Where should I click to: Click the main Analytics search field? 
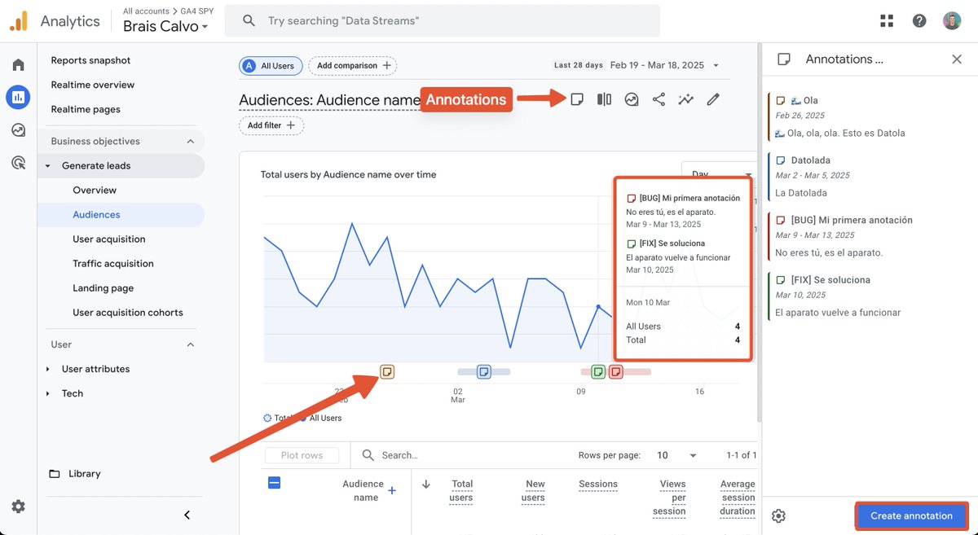coord(443,20)
